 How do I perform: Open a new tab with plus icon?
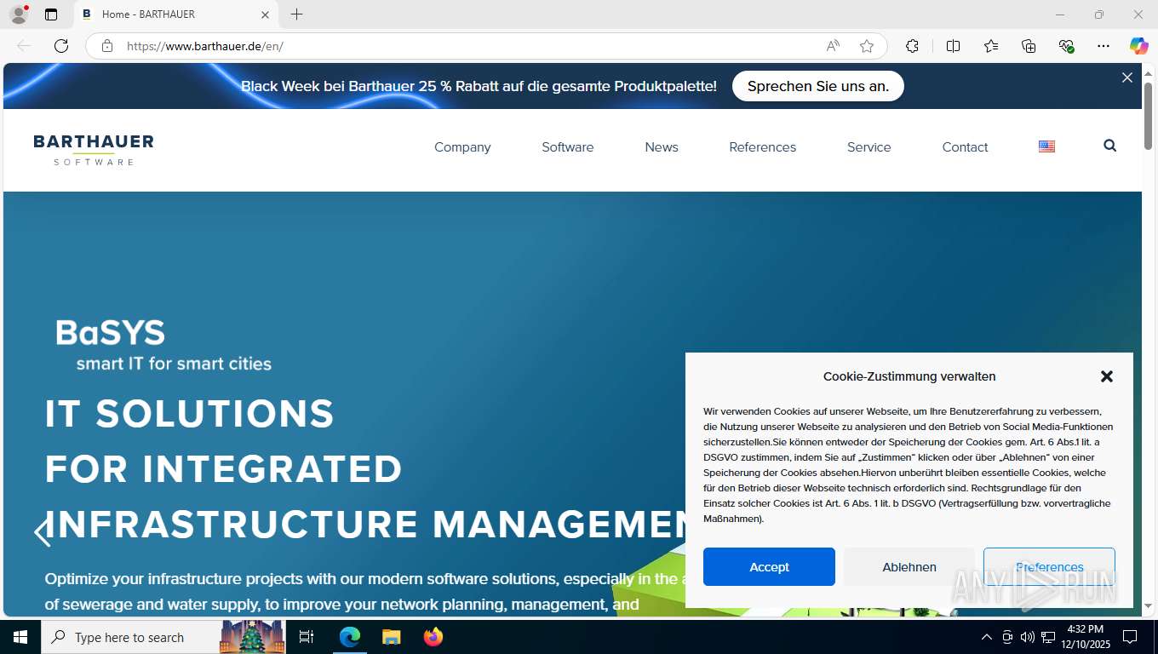pyautogui.click(x=296, y=14)
